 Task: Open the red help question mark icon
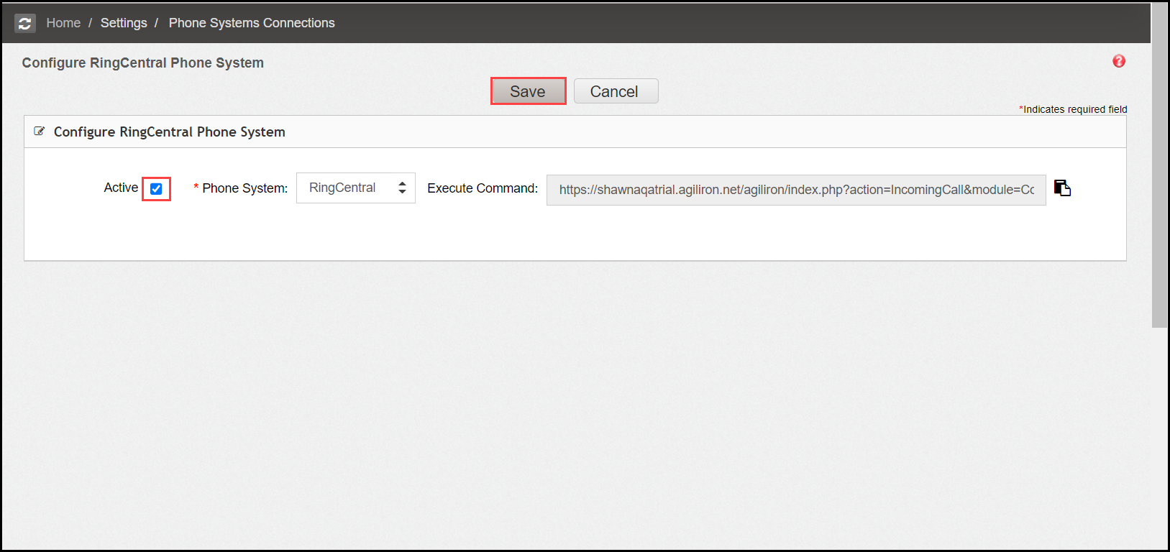coord(1119,61)
